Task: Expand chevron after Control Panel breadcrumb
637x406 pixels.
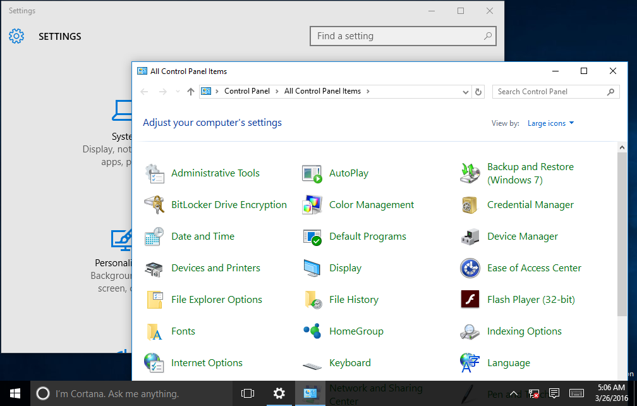Action: [277, 92]
